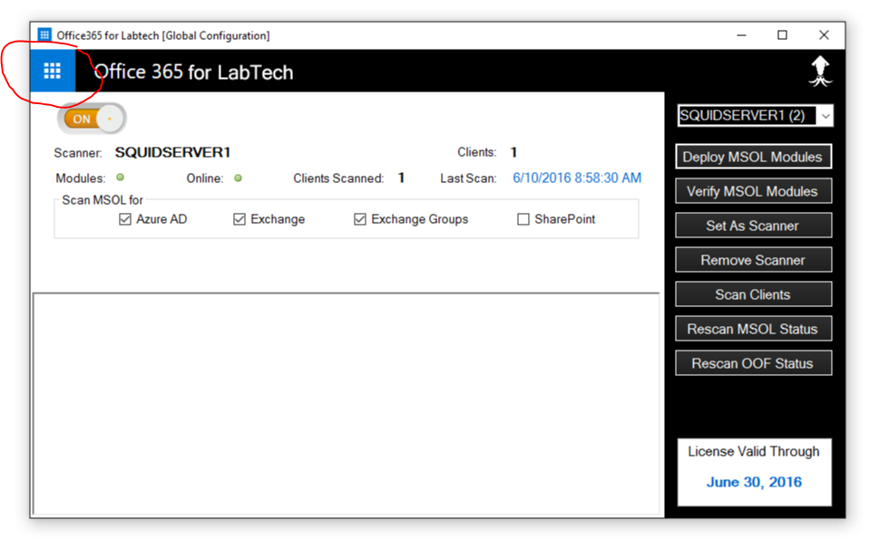
Task: Uncheck the Exchange checkbox
Action: point(239,219)
